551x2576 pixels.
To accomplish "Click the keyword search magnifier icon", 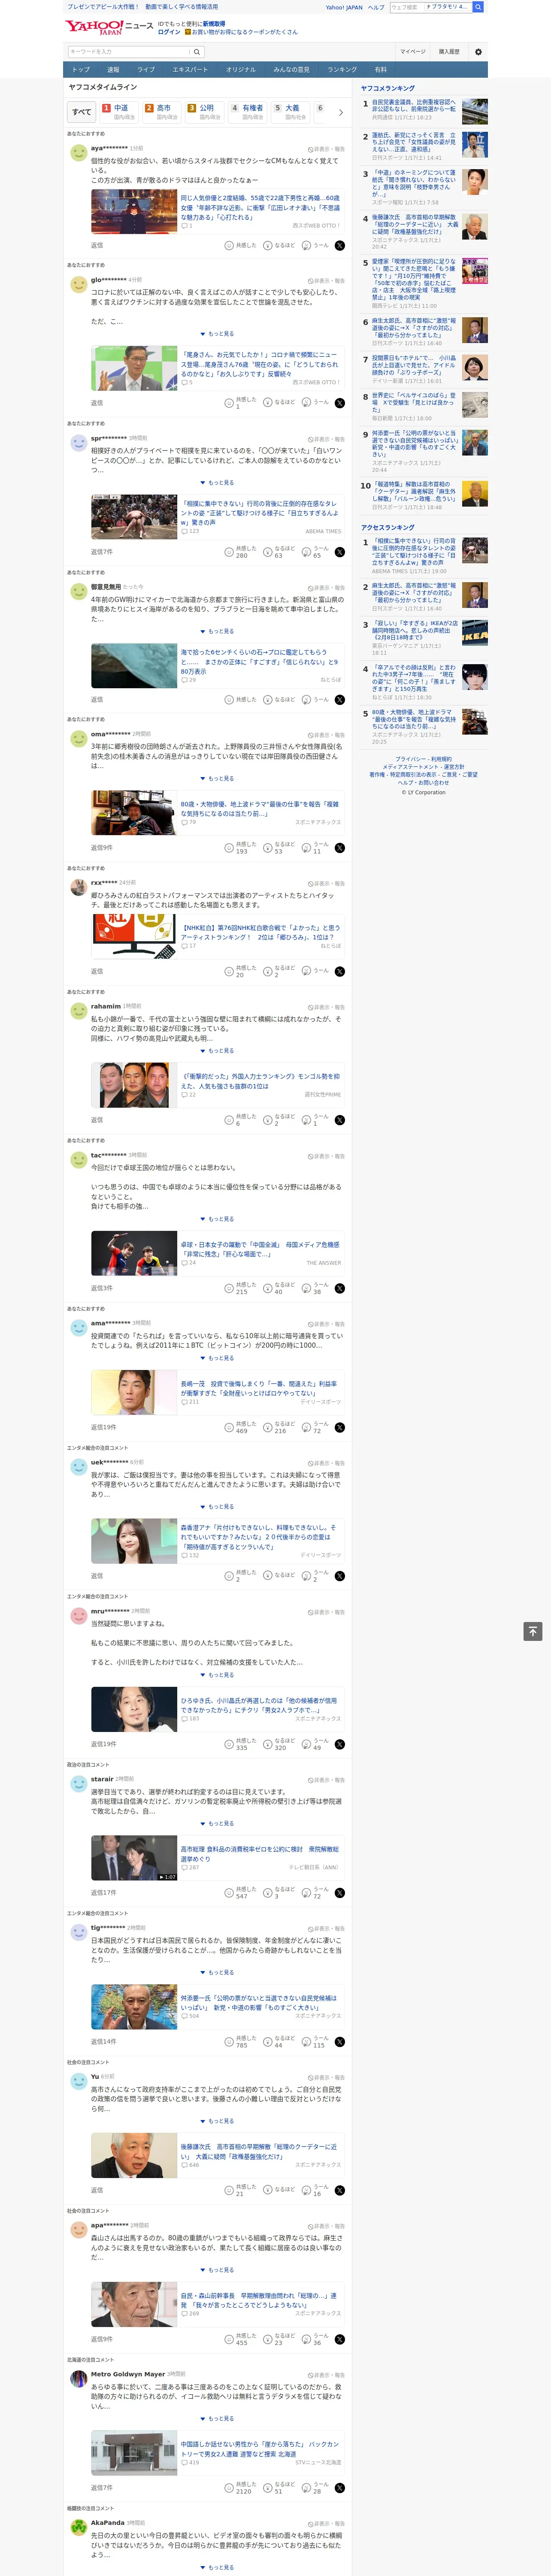I will pos(197,52).
